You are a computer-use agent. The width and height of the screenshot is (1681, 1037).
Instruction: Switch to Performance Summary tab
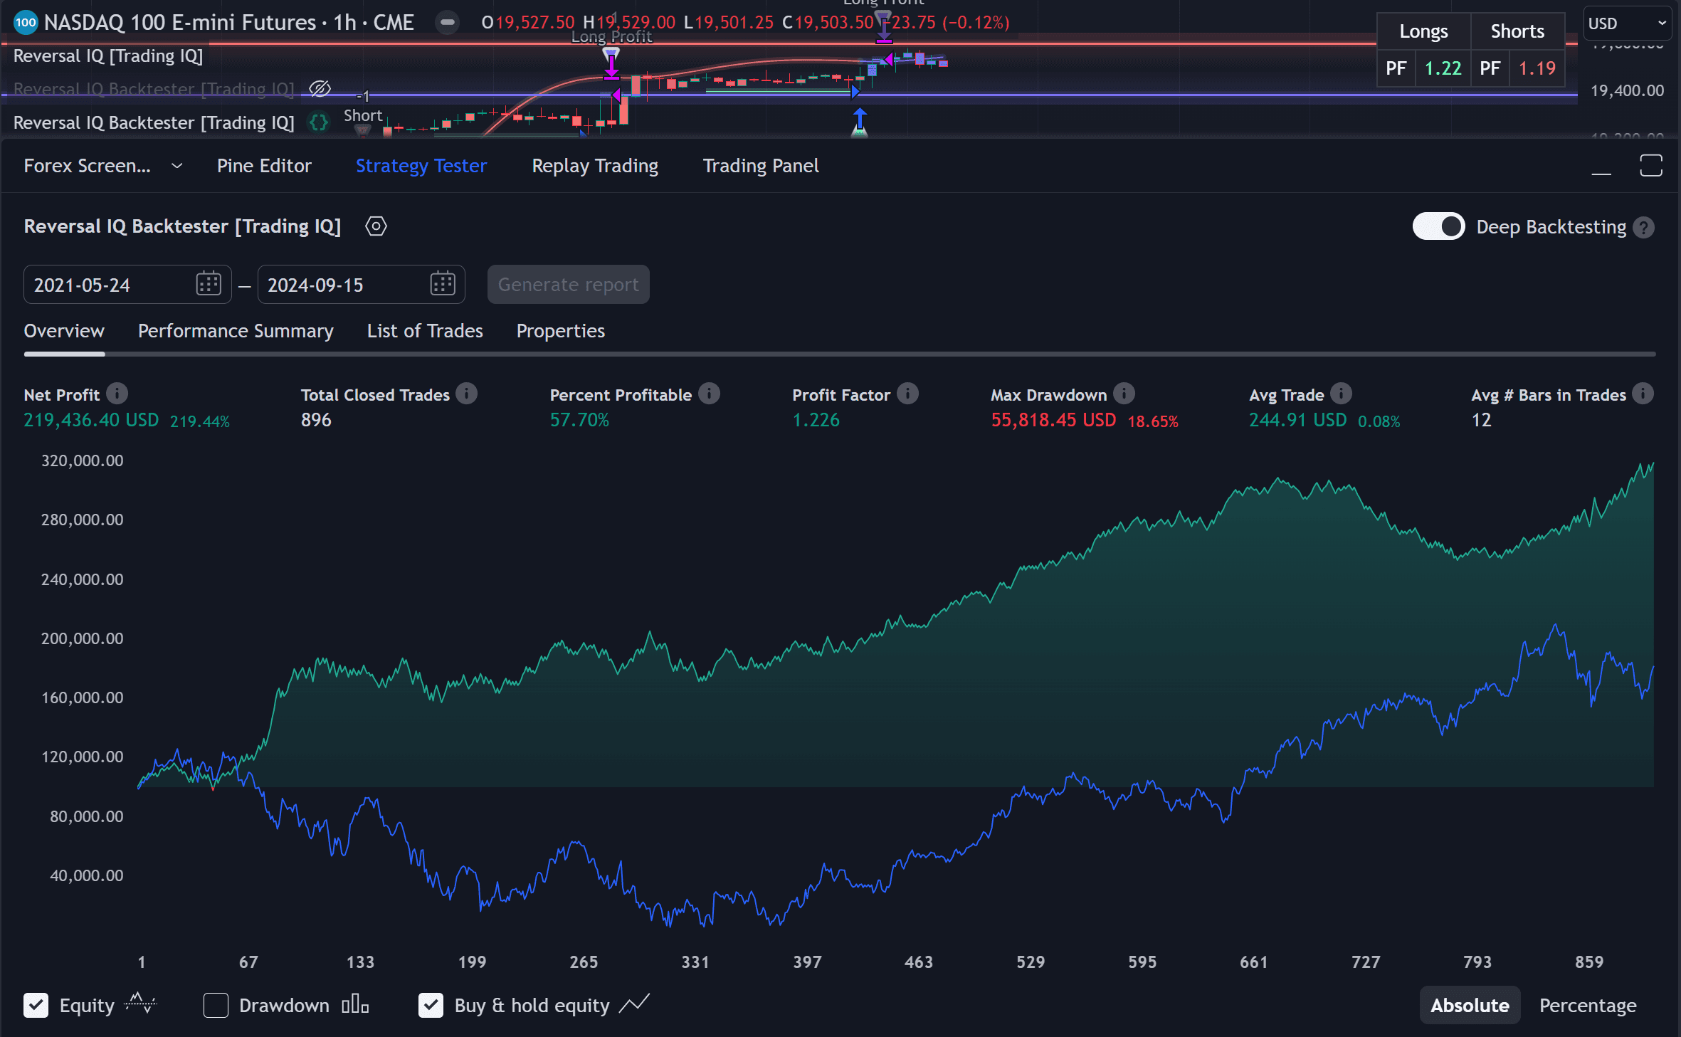(236, 331)
